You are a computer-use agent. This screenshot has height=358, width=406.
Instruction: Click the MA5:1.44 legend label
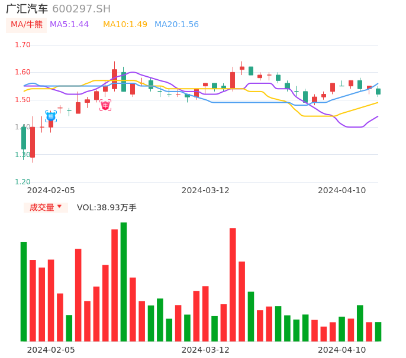(69, 25)
